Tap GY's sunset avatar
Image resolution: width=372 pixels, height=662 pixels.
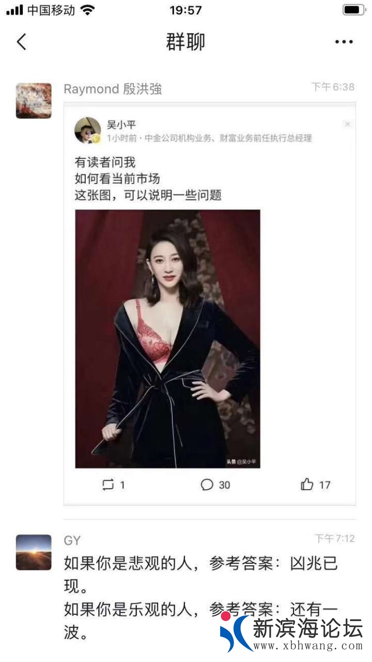(34, 552)
